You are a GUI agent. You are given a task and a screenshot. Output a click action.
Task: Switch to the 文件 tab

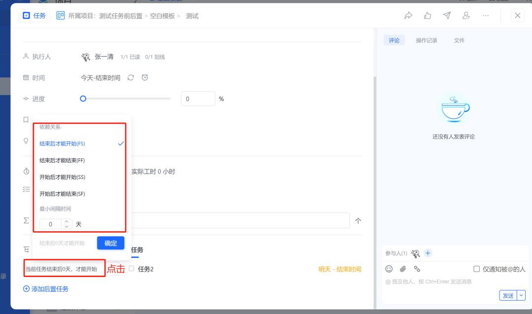click(459, 40)
